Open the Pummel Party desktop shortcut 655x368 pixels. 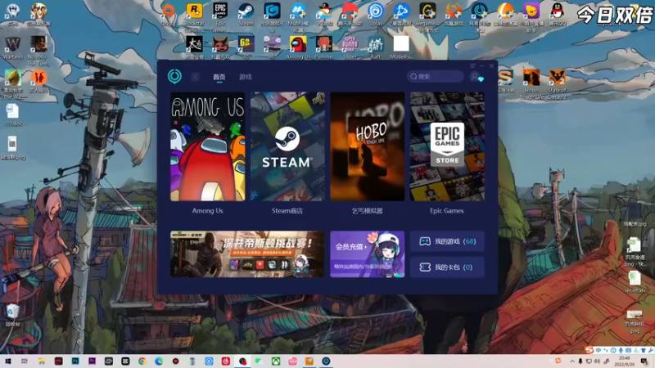pos(323,47)
